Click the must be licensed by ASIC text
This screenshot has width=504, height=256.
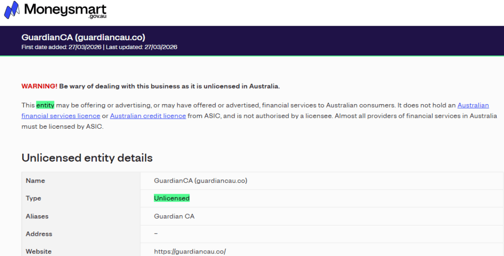[x=63, y=127]
